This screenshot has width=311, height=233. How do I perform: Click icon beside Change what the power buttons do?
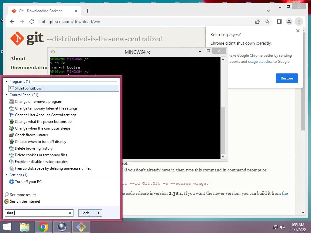12,122
